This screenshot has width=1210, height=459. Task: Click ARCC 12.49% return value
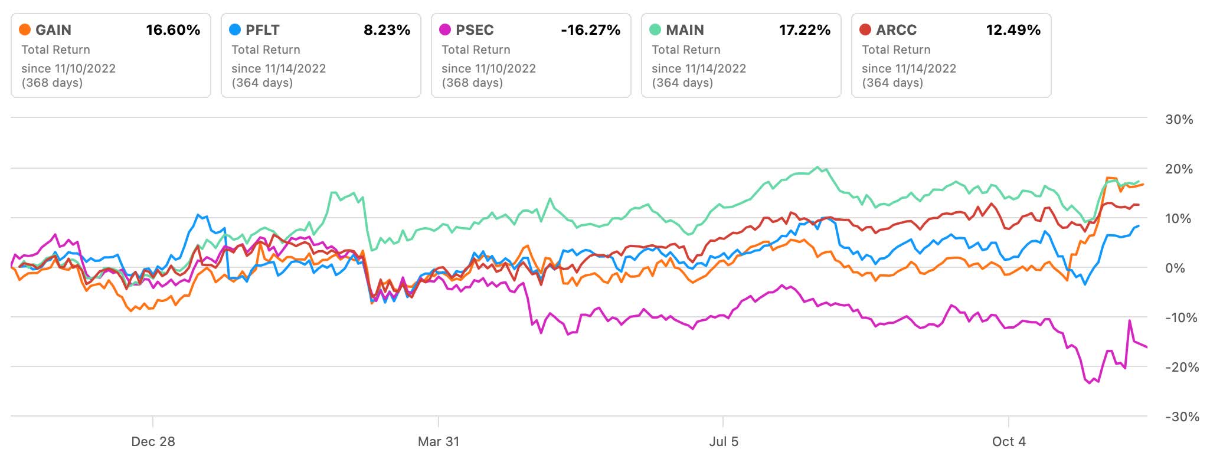[x=1013, y=29]
